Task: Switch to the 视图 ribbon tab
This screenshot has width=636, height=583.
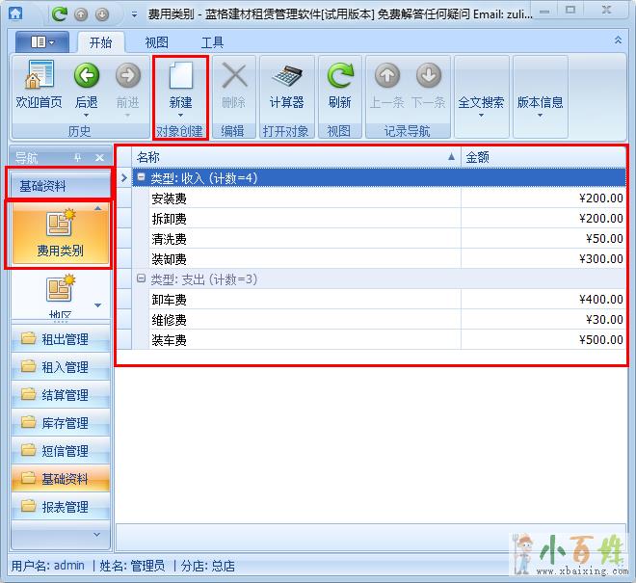Action: coord(156,42)
